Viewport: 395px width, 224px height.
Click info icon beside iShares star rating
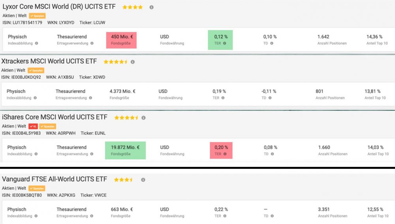click(143, 118)
